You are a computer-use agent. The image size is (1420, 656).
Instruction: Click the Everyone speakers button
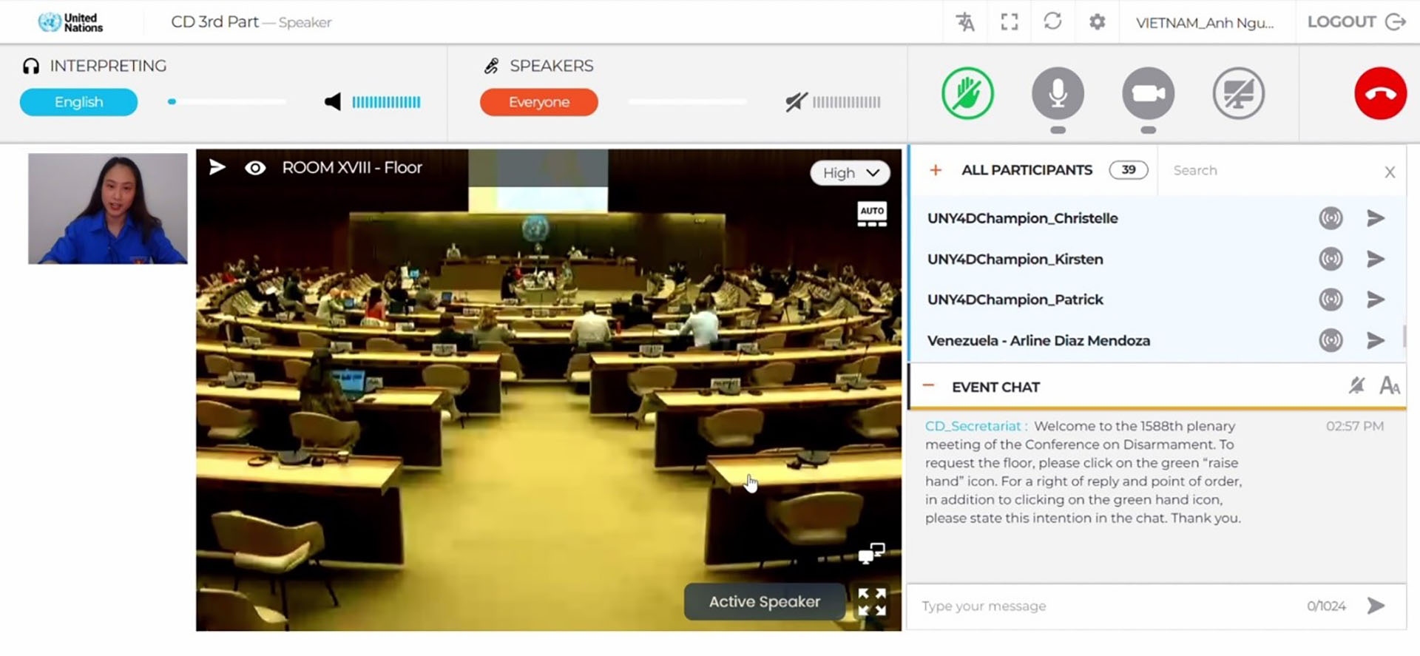coord(538,102)
